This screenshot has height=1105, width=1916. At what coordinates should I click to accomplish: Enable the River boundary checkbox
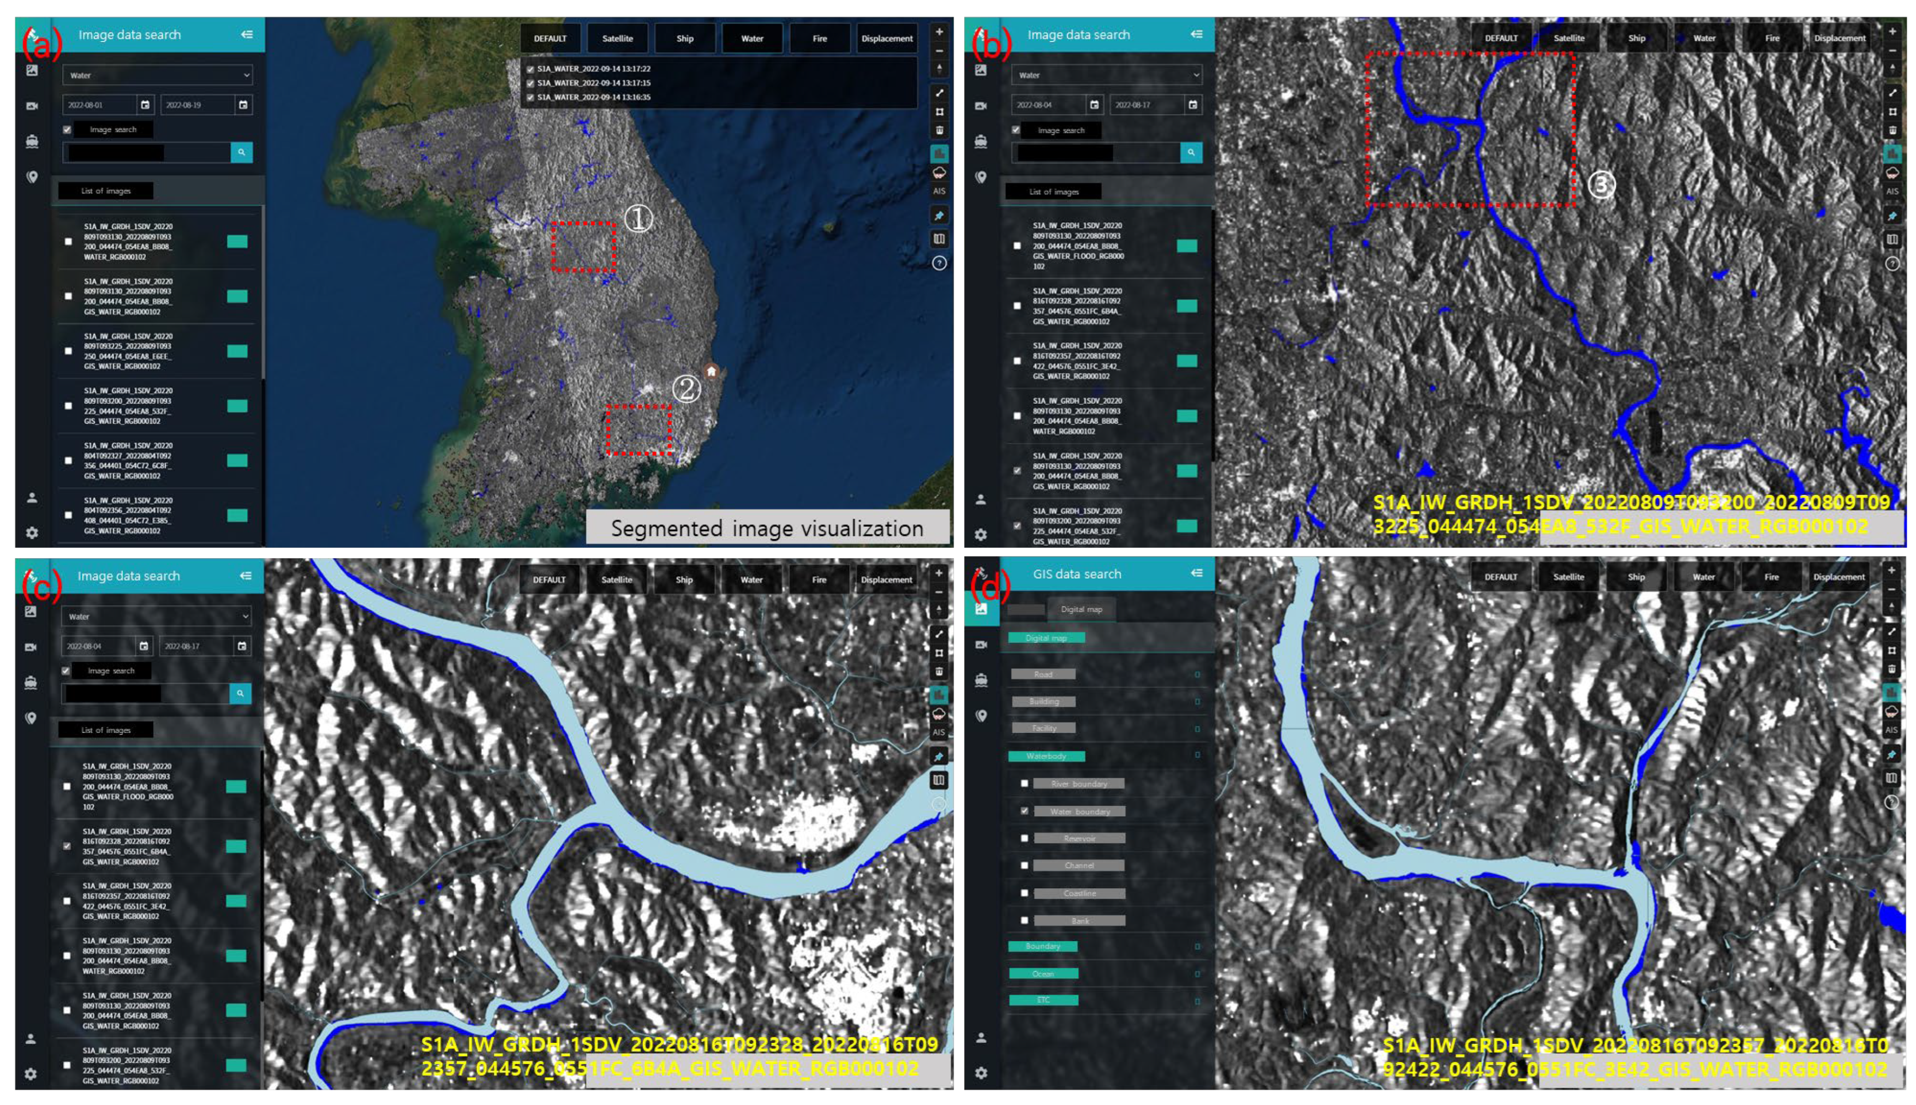1024,783
